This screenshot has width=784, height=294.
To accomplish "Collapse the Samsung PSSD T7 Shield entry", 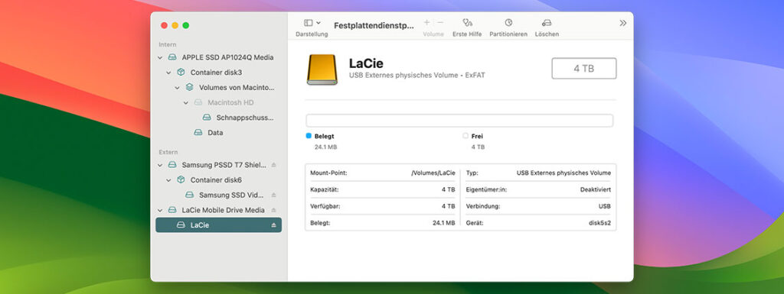I will (160, 165).
